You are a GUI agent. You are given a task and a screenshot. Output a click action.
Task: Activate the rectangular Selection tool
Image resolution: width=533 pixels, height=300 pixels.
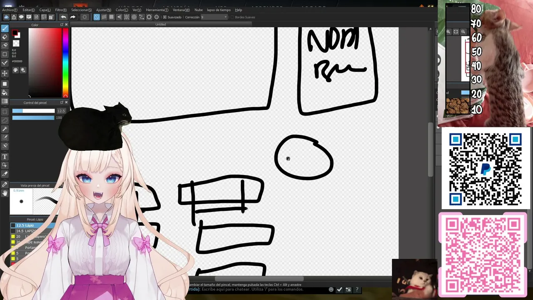(x=5, y=112)
